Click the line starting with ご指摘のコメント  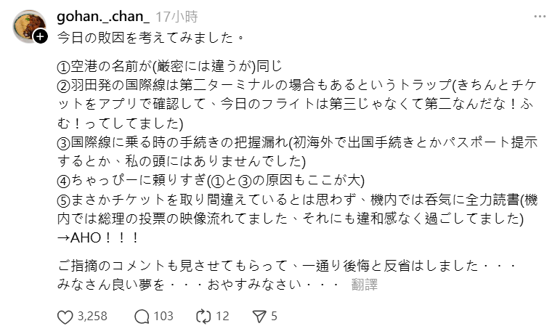(285, 266)
